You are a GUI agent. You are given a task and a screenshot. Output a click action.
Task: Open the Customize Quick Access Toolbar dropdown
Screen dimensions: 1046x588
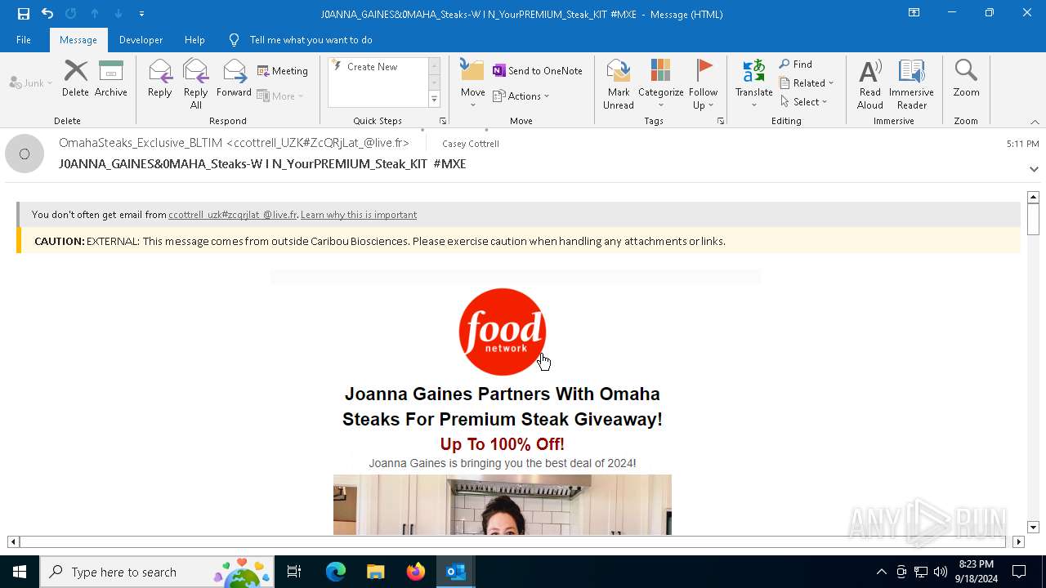tap(141, 14)
